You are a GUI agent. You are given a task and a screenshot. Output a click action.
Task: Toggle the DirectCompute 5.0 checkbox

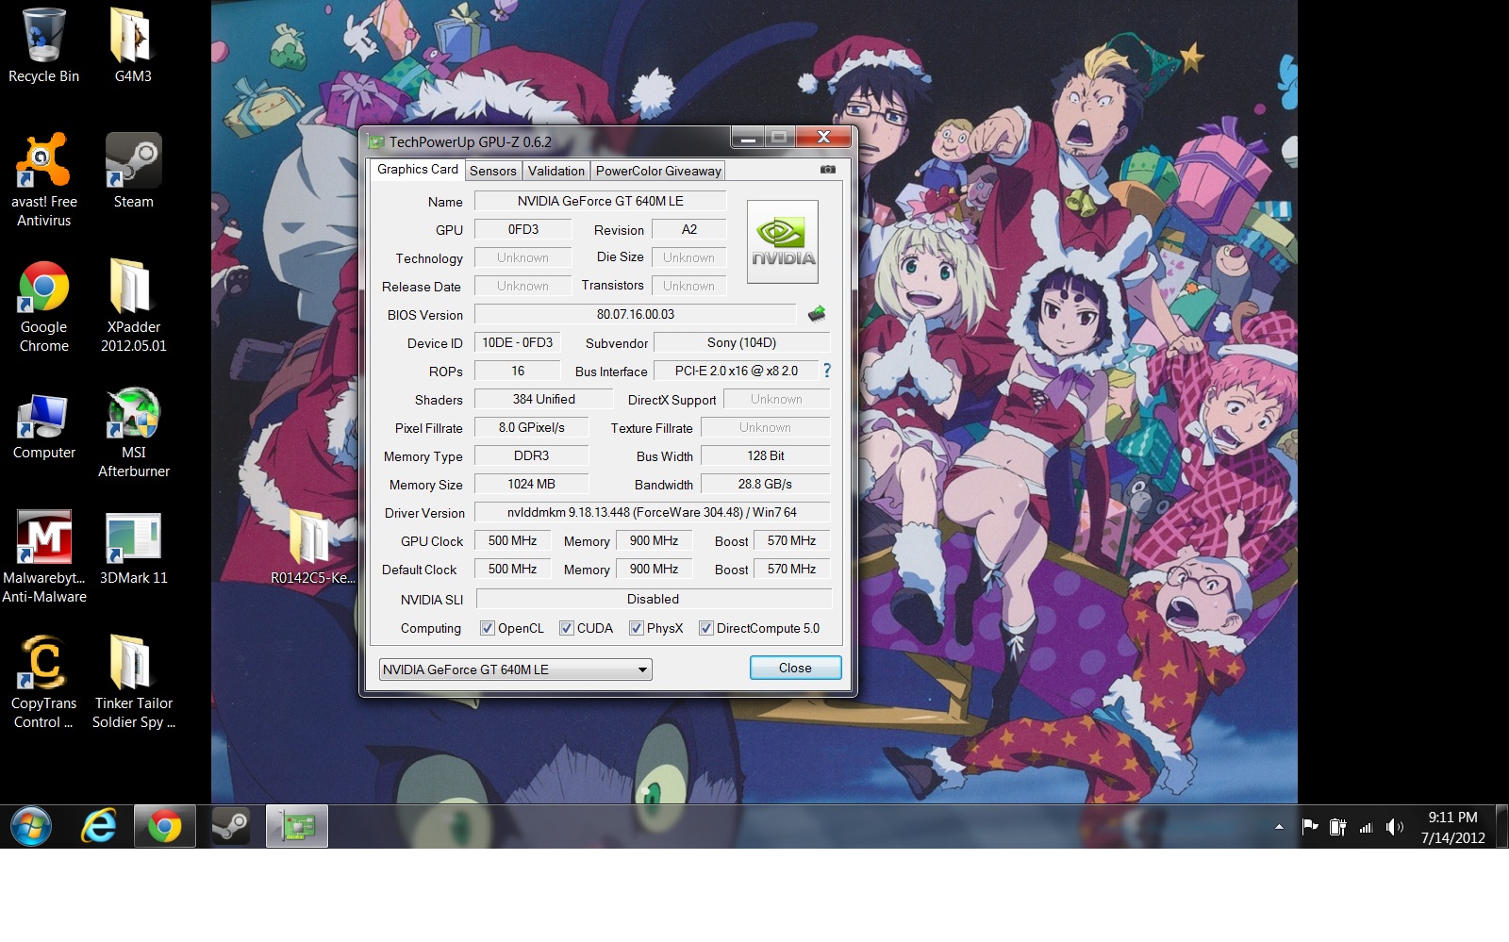[705, 628]
